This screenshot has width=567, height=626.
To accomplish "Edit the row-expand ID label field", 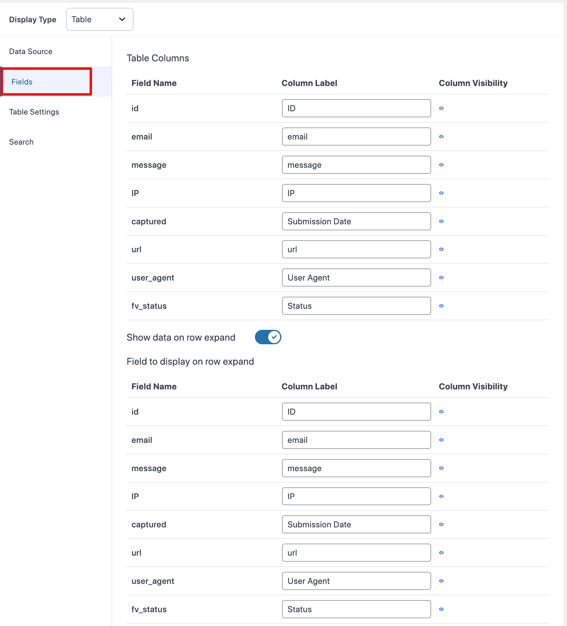I will pos(357,412).
